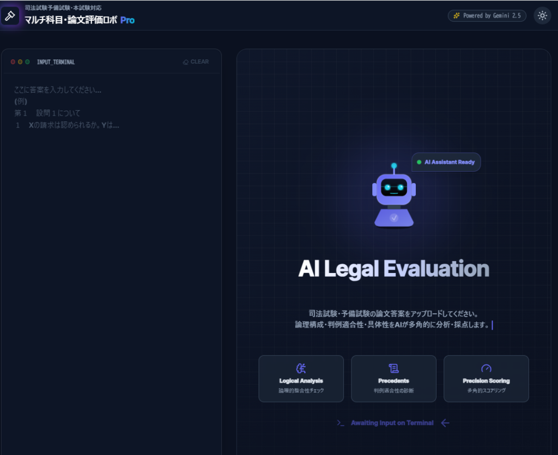Click the AI Assistant Ready status badge
Image resolution: width=558 pixels, height=455 pixels.
pyautogui.click(x=446, y=162)
